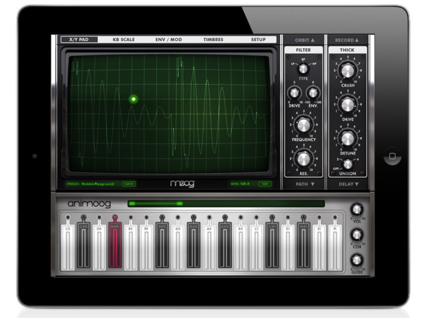Open the SETUP tab

pyautogui.click(x=258, y=40)
